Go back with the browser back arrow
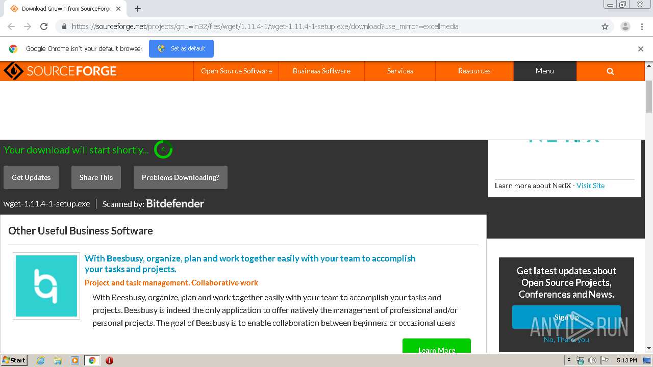Screen dimensions: 653x367 [11, 27]
